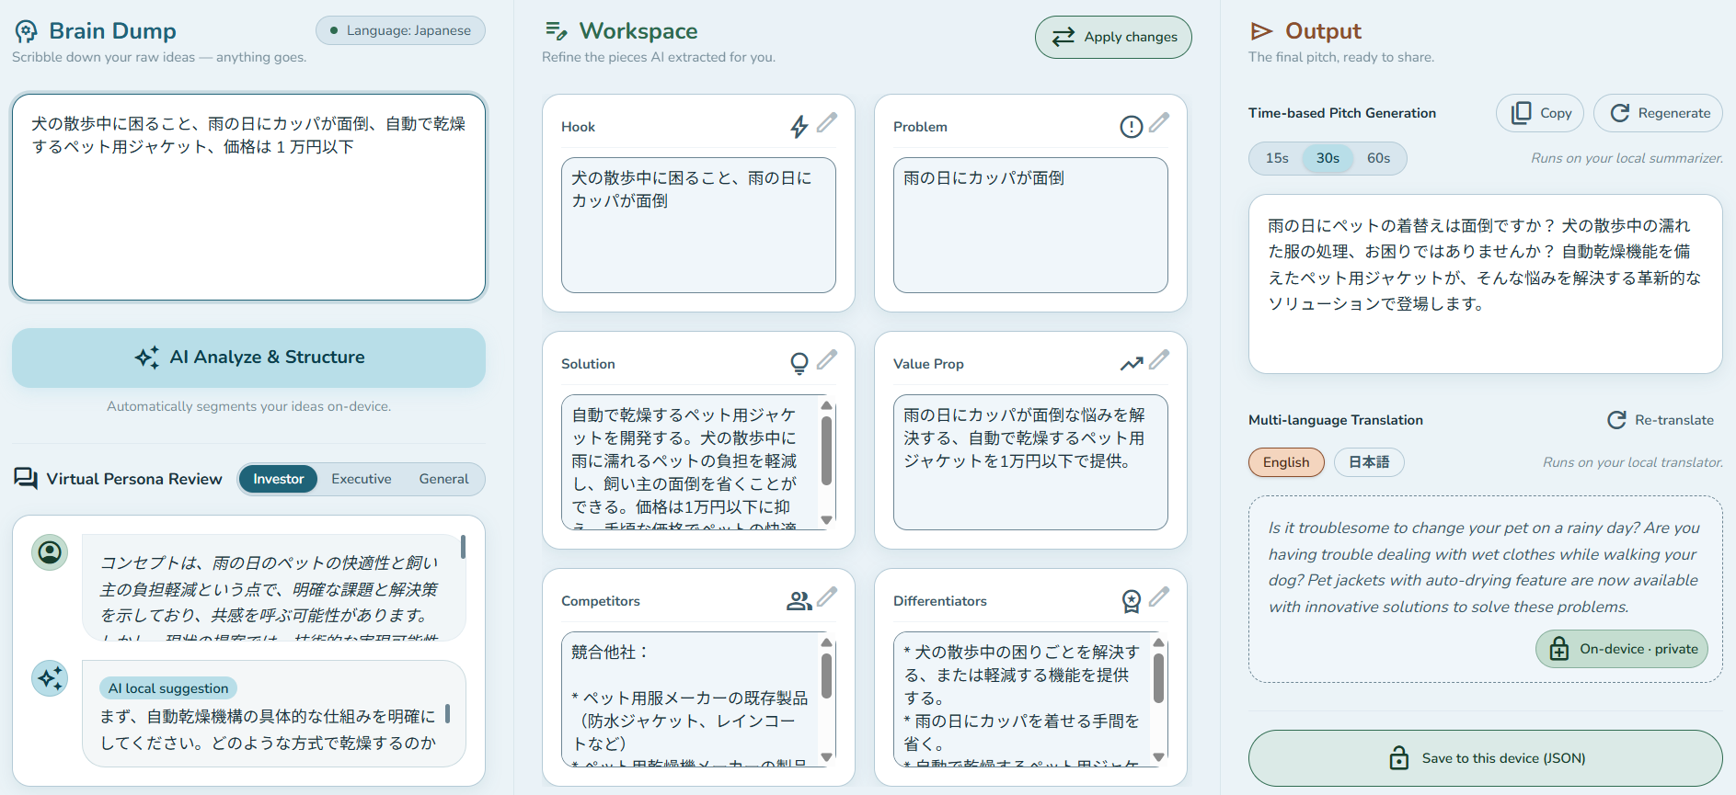The height and width of the screenshot is (795, 1736).
Task: Select the Investor persona tab
Action: tap(278, 479)
